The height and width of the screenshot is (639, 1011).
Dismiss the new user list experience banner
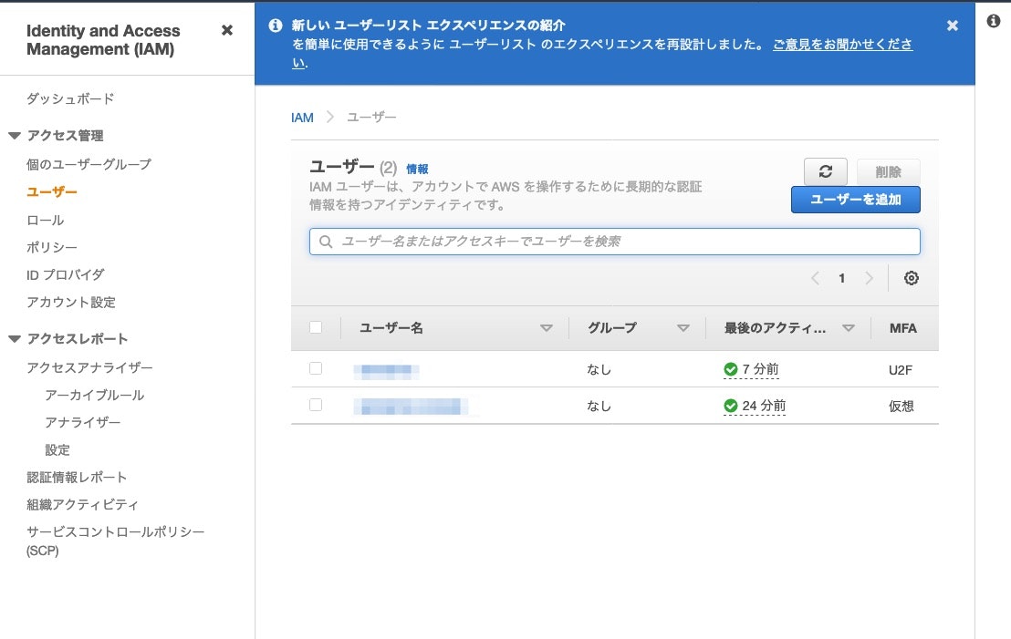click(x=952, y=26)
